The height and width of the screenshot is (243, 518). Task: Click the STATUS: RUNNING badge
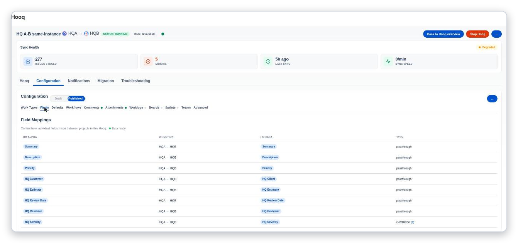(x=115, y=34)
